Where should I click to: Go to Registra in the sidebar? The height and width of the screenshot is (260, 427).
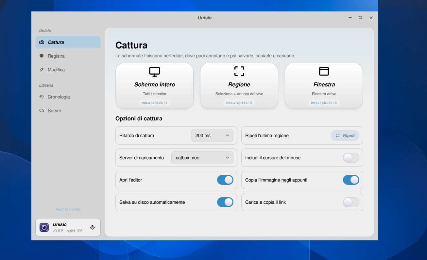point(68,56)
